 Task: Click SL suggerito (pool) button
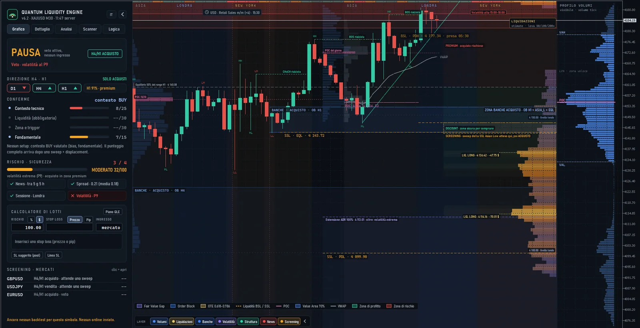coord(27,255)
